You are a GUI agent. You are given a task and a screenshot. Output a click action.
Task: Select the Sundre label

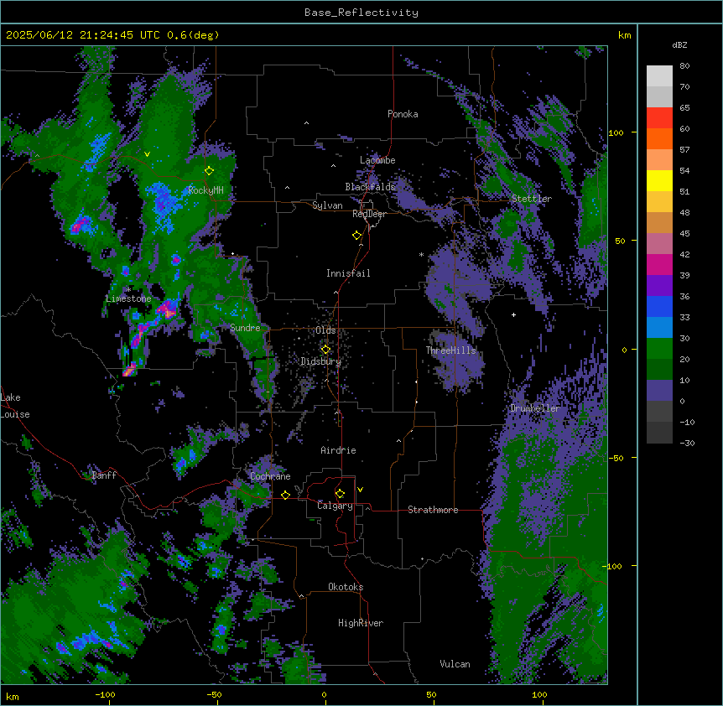(245, 328)
